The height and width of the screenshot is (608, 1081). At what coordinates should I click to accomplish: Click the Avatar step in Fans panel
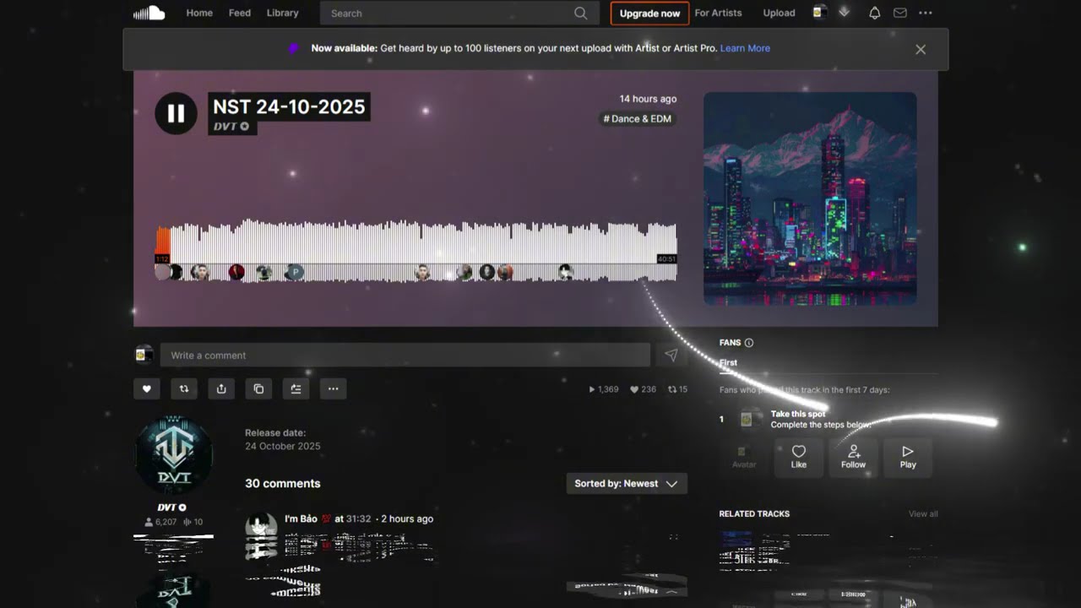[x=744, y=457]
